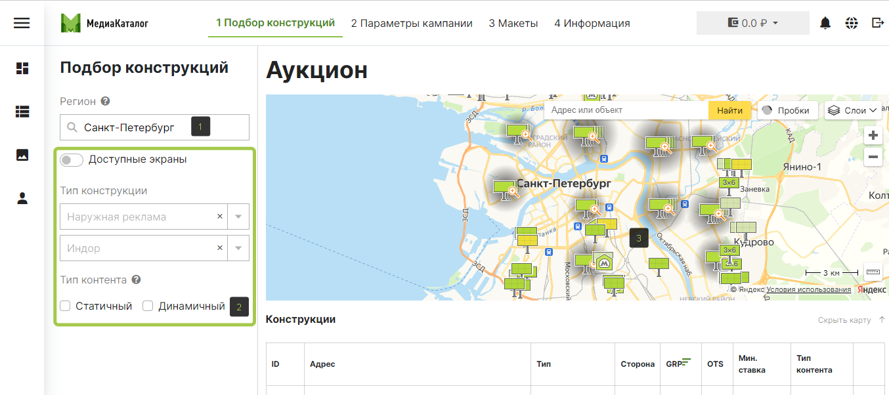Enable the Доступные экраны toggle
Image resolution: width=889 pixels, height=395 pixels.
72,159
